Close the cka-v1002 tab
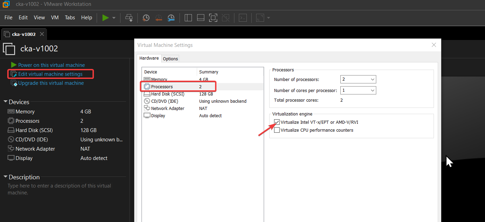This screenshot has height=222, width=485. pos(42,34)
